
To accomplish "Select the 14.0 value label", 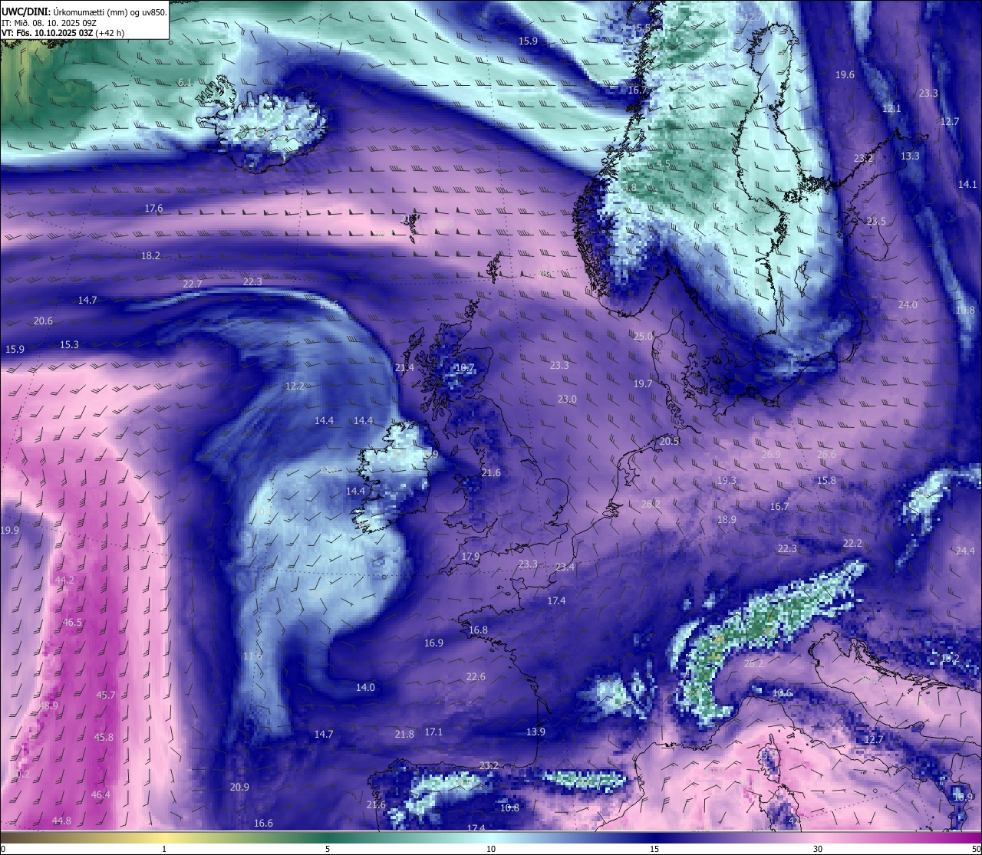I will click(365, 687).
